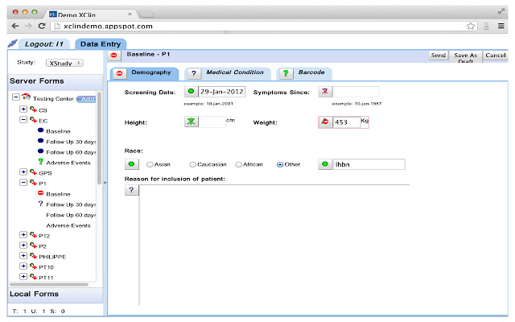Click red icon of P1 Baseline form
Image resolution: width=515 pixels, height=322 pixels.
tap(41, 193)
